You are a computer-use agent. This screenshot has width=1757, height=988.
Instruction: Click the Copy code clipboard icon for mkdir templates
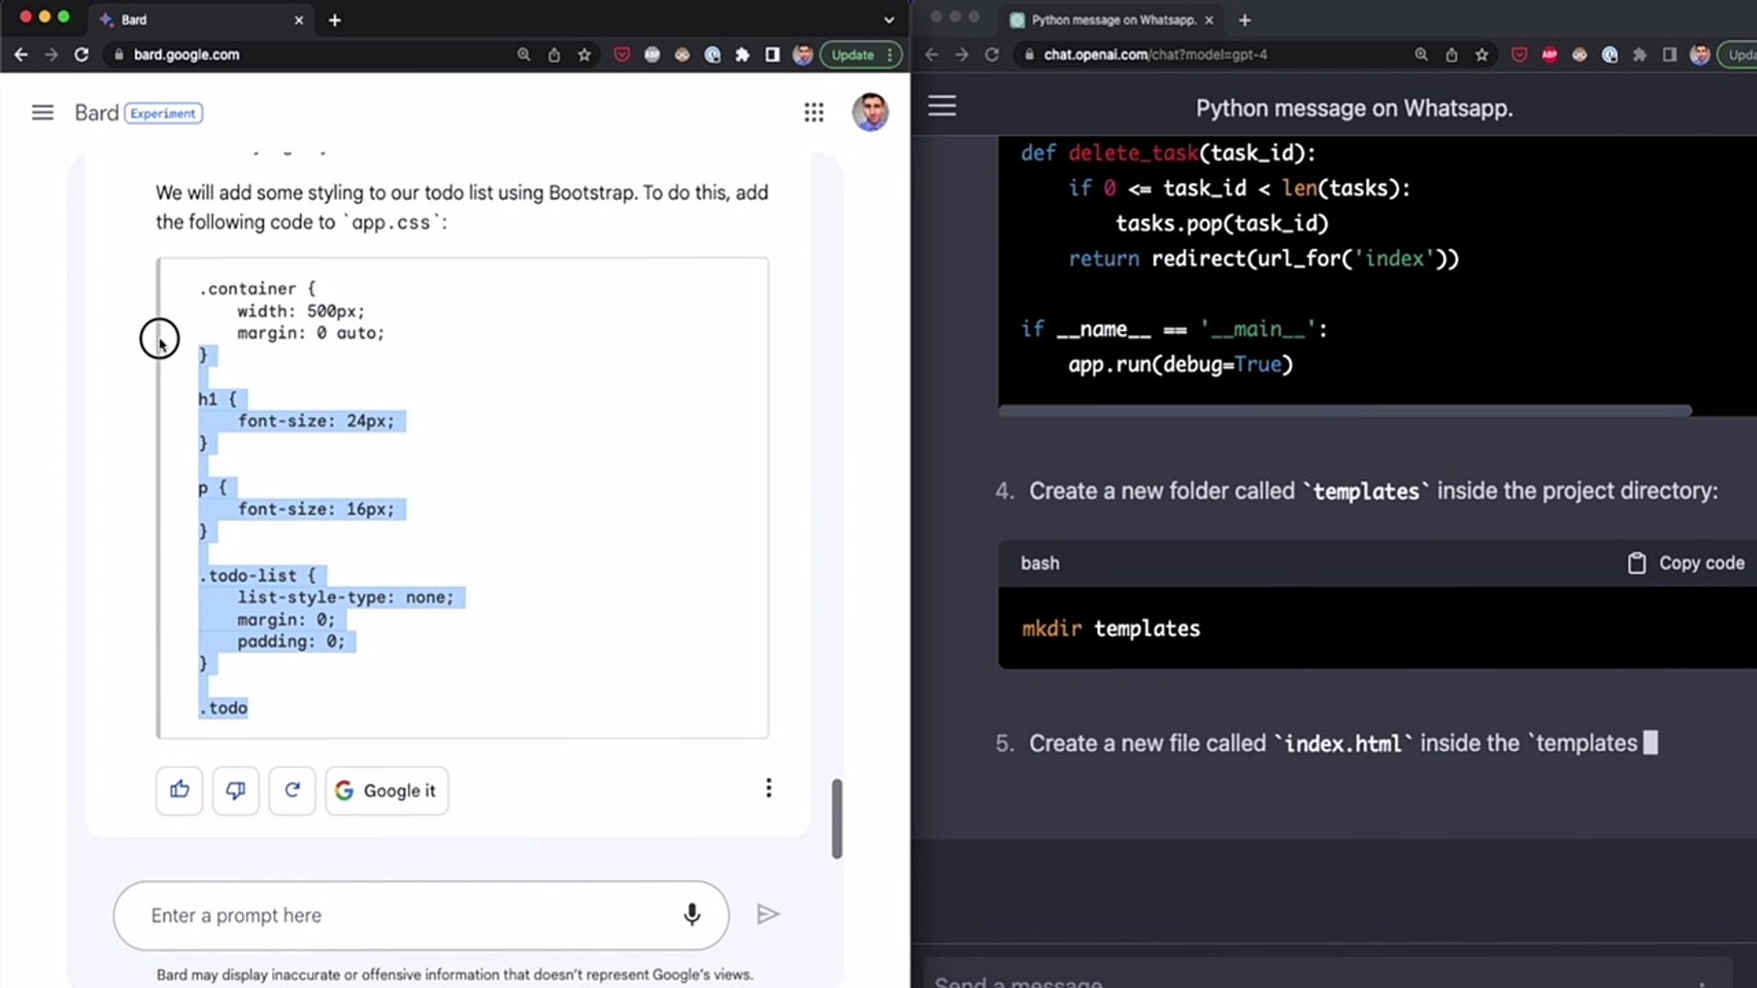point(1637,563)
